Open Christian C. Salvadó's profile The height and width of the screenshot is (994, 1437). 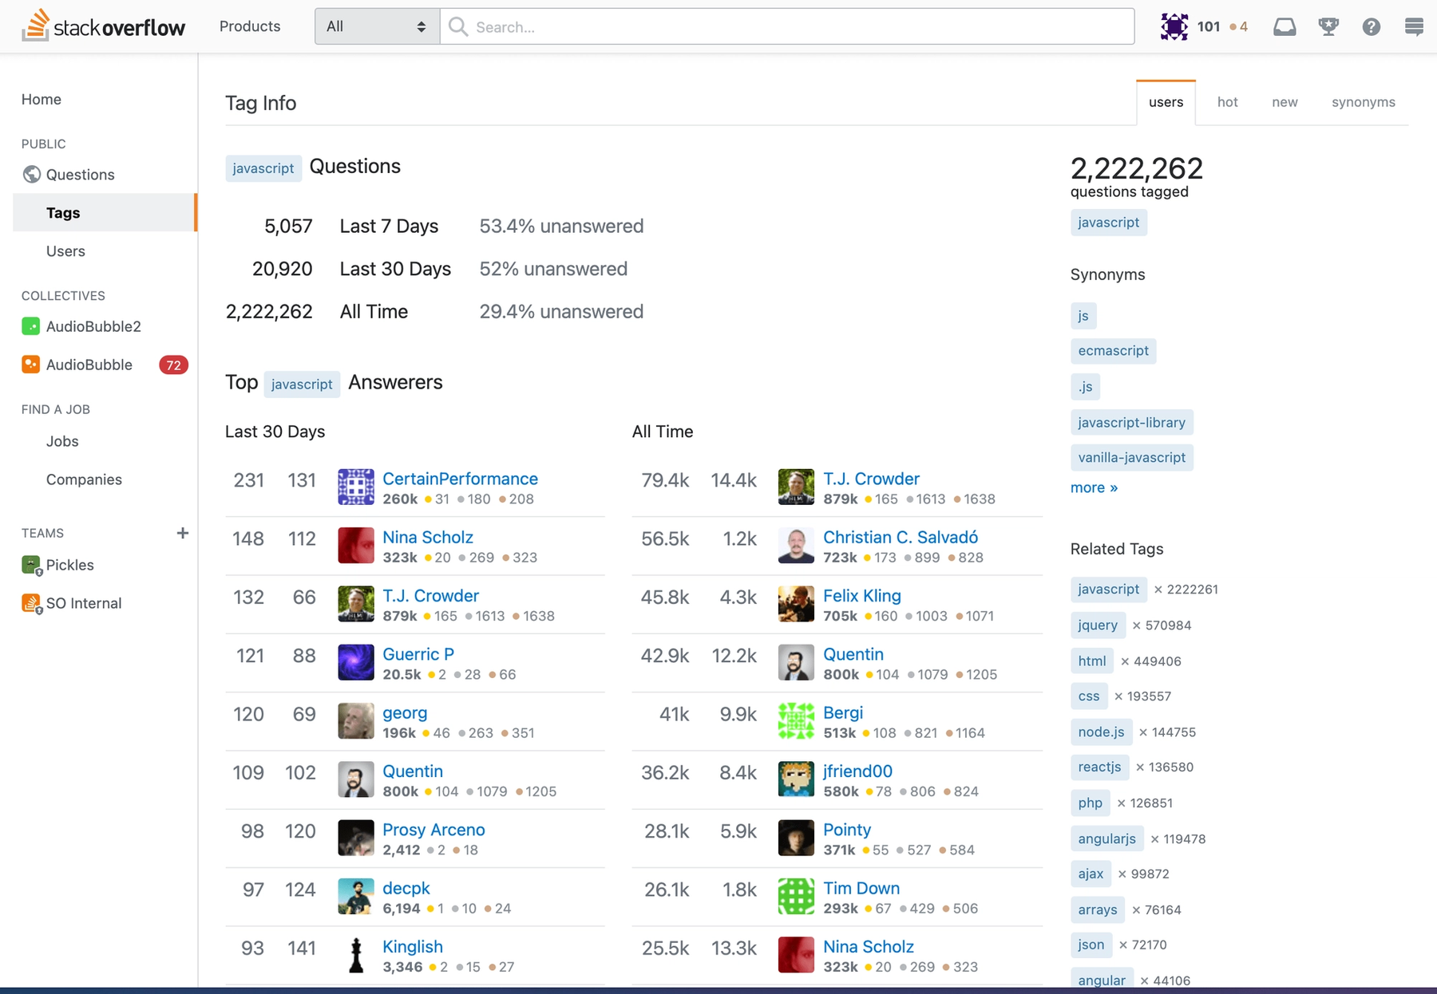tap(901, 537)
